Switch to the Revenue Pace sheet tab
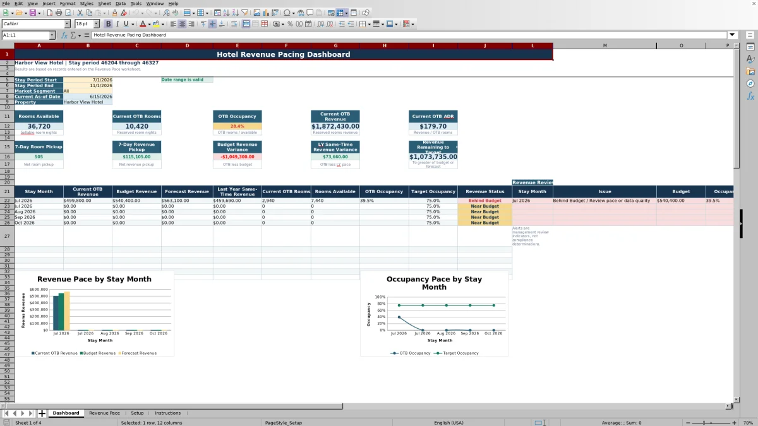This screenshot has height=426, width=758. click(x=104, y=413)
